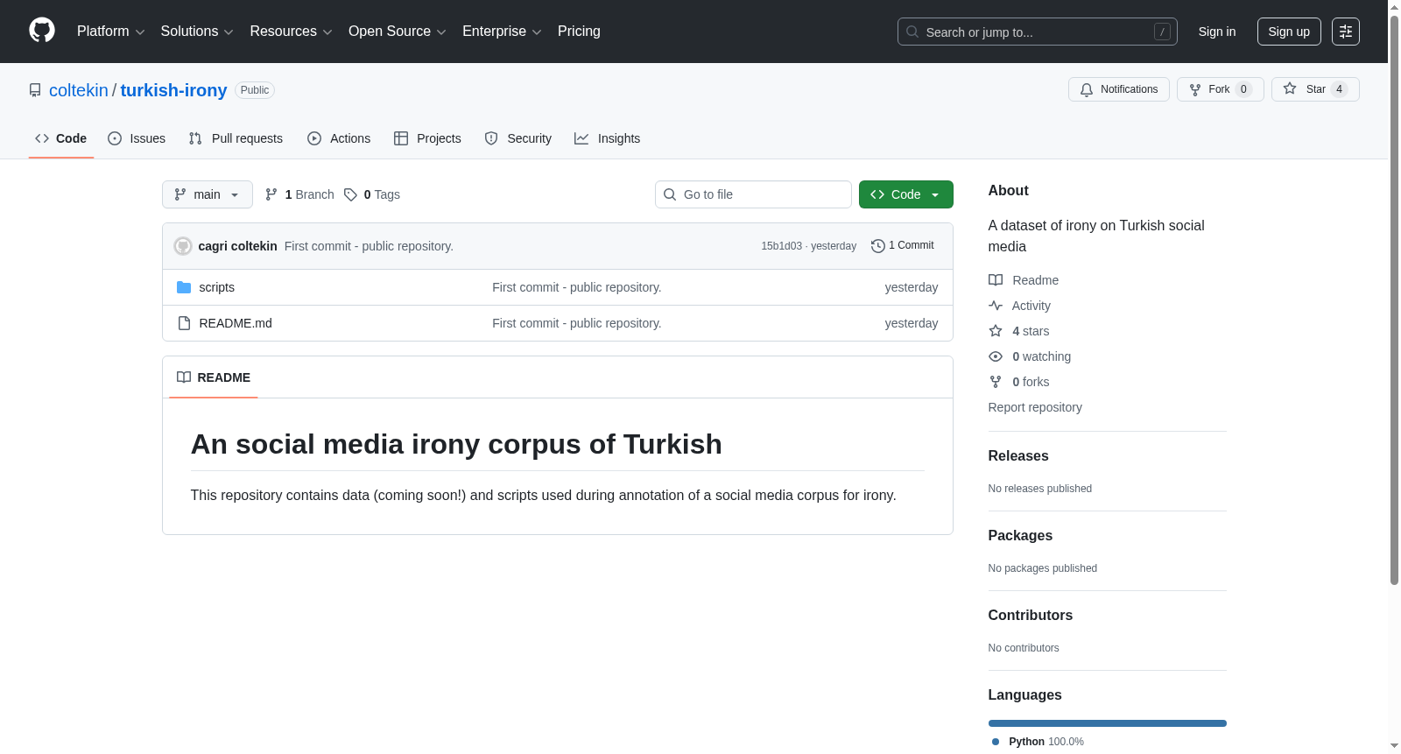This screenshot has width=1401, height=754.
Task: Open the scripts folder
Action: [x=217, y=287]
